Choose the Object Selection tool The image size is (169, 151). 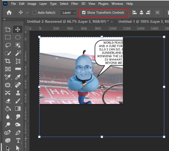tap(18, 45)
